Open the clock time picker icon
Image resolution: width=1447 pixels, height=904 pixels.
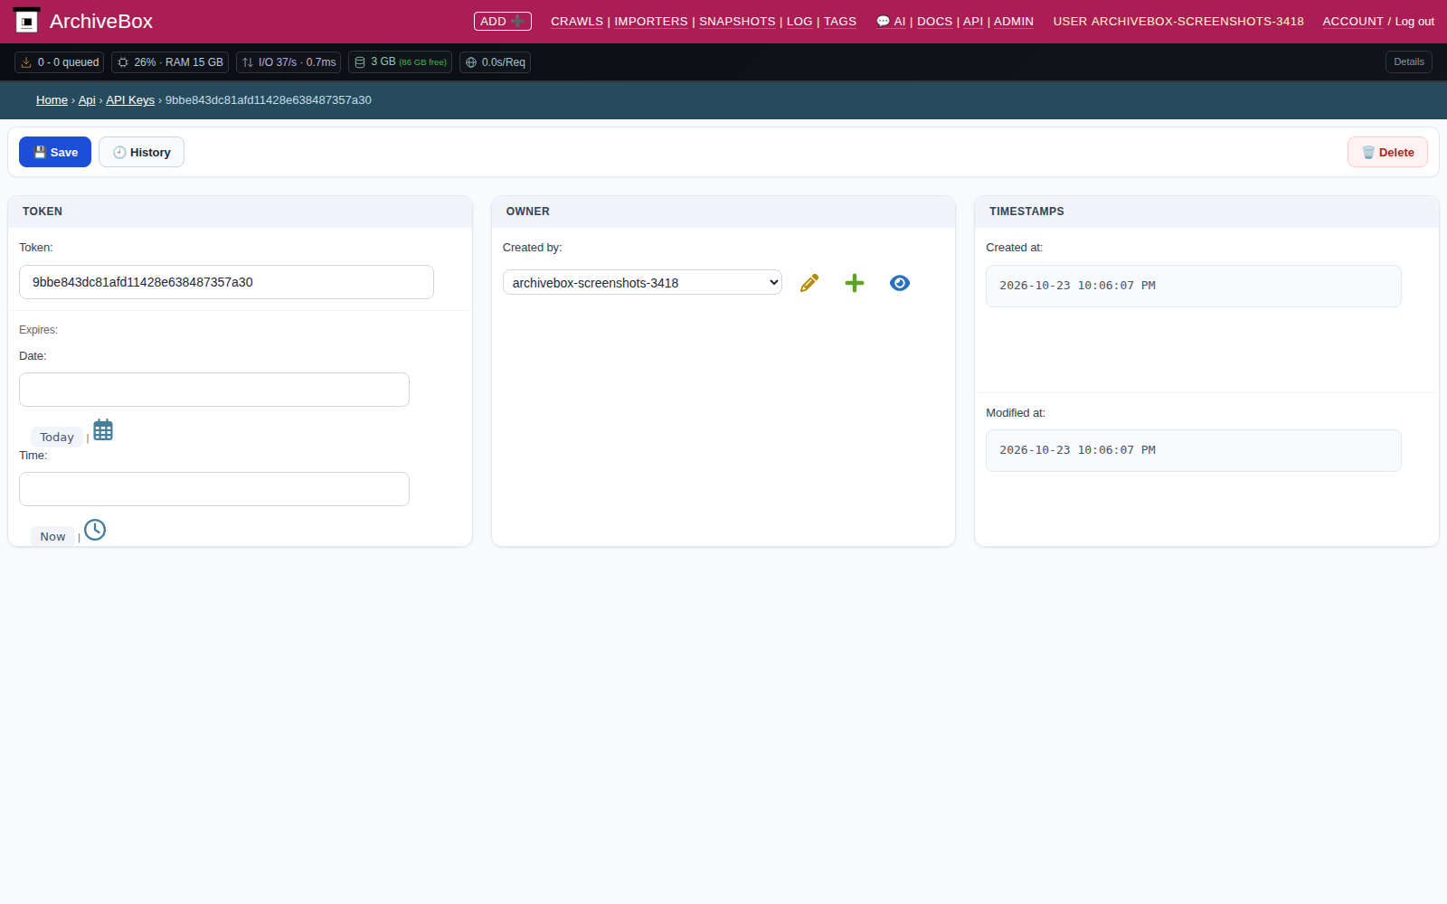[95, 530]
